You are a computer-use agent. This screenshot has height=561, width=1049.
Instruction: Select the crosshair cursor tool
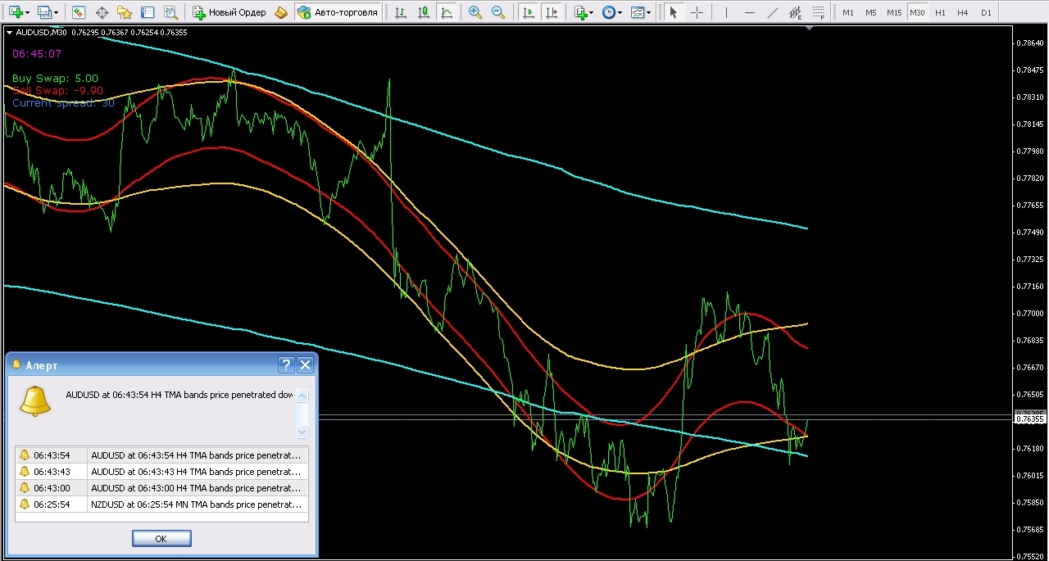[697, 12]
